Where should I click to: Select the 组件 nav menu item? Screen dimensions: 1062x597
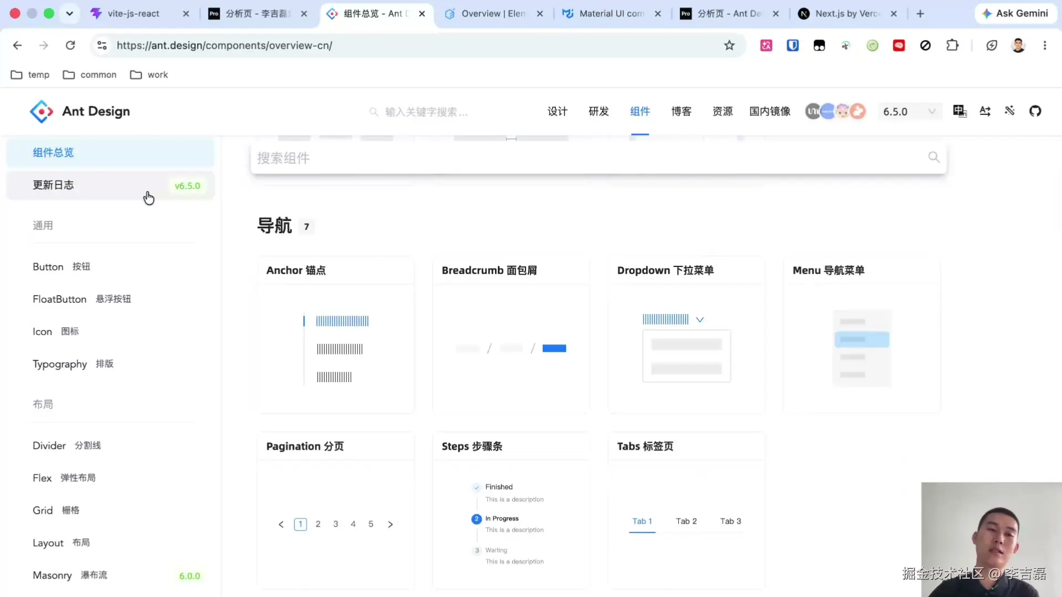tap(640, 111)
